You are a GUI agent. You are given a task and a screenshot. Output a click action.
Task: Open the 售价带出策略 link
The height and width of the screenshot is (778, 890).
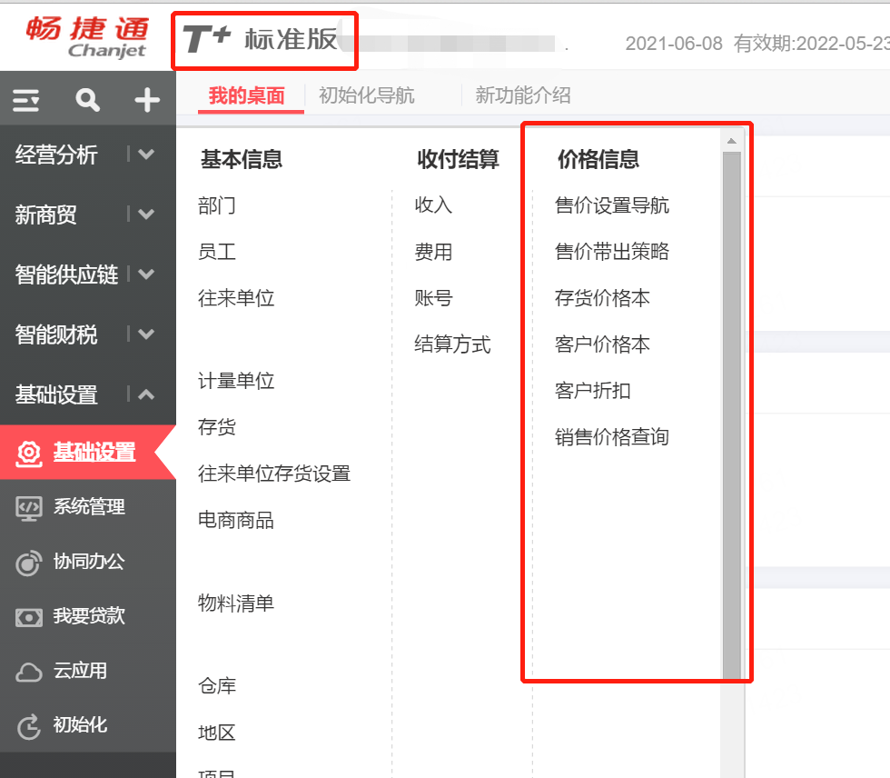(x=612, y=252)
